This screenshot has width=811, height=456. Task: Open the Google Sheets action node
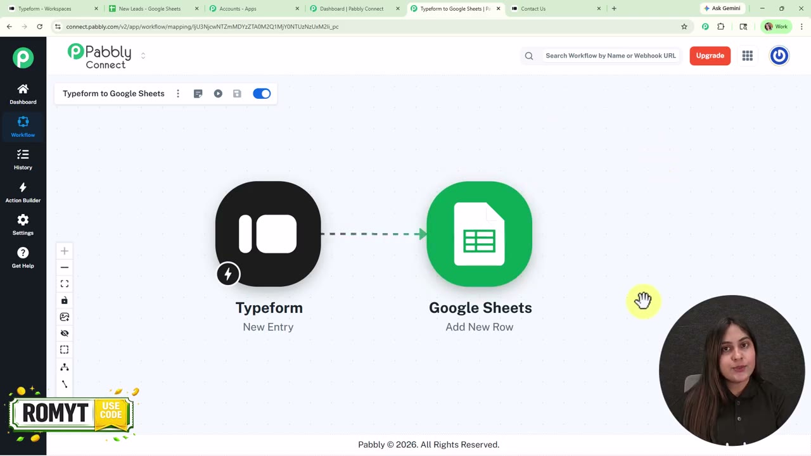tap(480, 234)
